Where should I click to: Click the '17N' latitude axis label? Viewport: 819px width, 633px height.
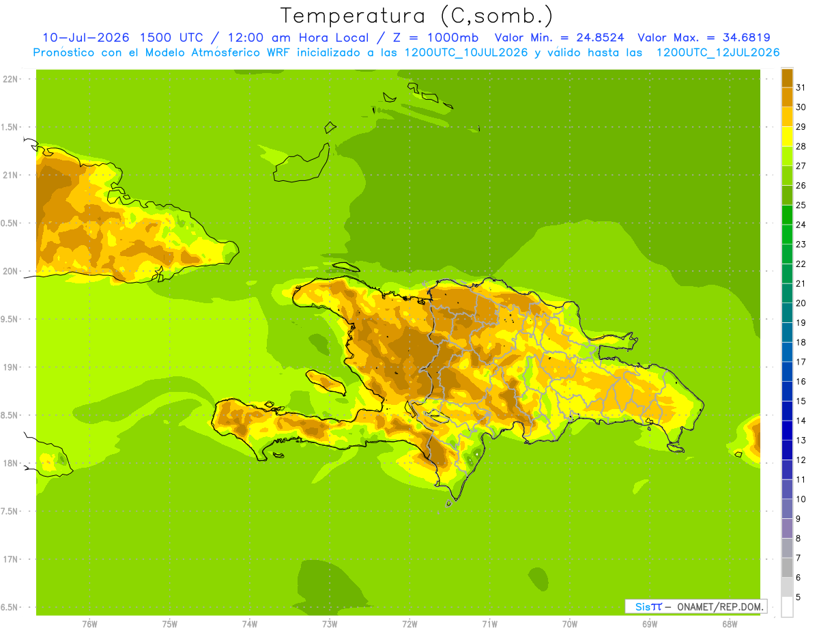point(10,559)
